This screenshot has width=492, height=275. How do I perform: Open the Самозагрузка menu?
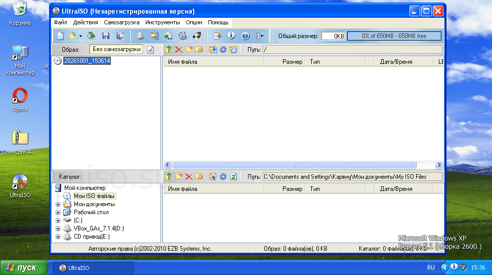(x=121, y=22)
